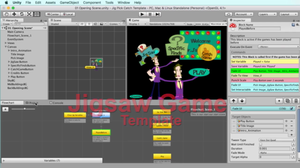Screen dimensions: 300x168
Task: Select the Hand tool in toolbar
Action: pos(7,14)
